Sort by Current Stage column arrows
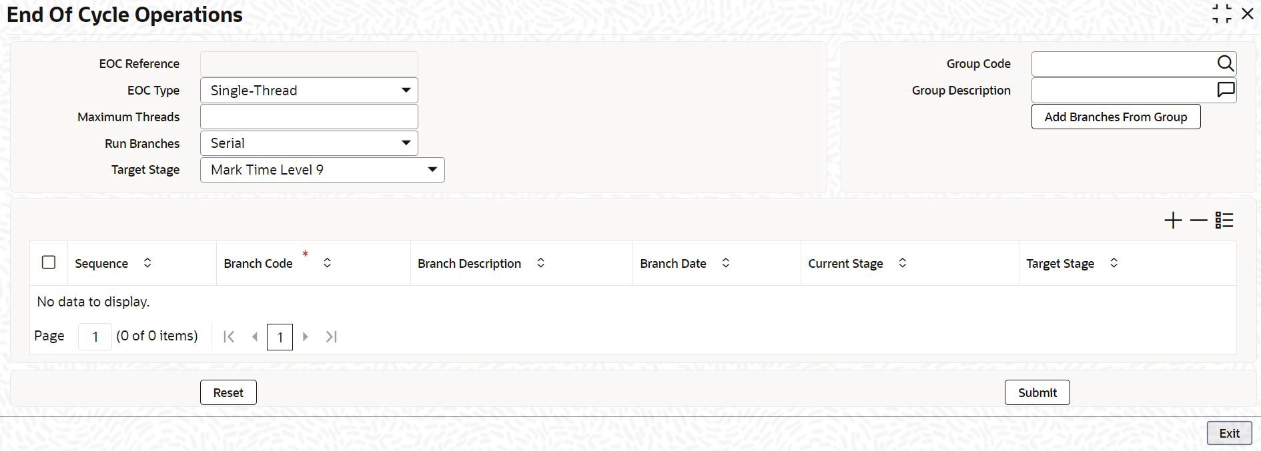The height and width of the screenshot is (451, 1261). tap(902, 263)
